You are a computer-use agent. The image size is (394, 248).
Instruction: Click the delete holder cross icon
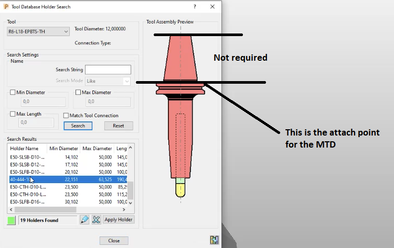click(x=96, y=220)
